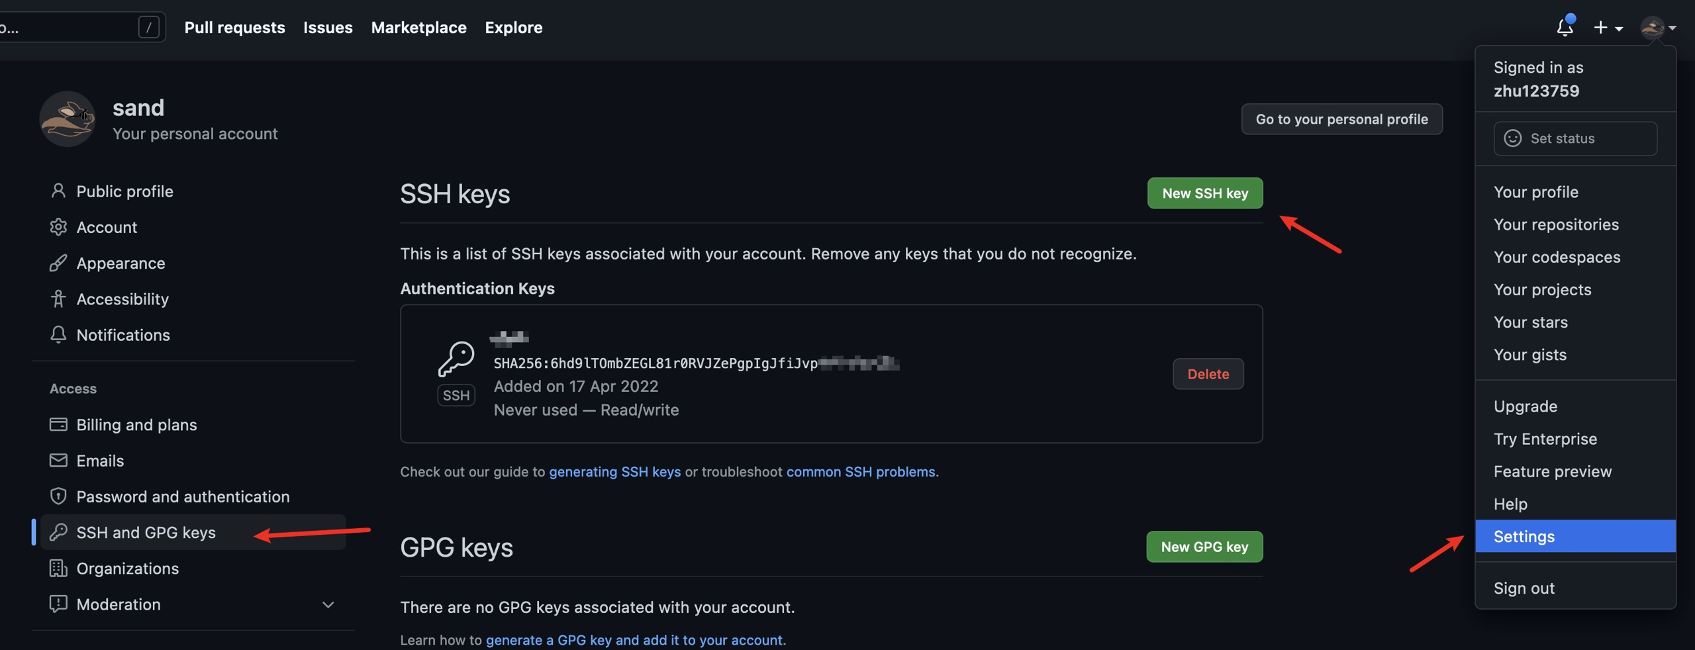
Task: Open Notifications settings page
Action: (x=193, y=335)
